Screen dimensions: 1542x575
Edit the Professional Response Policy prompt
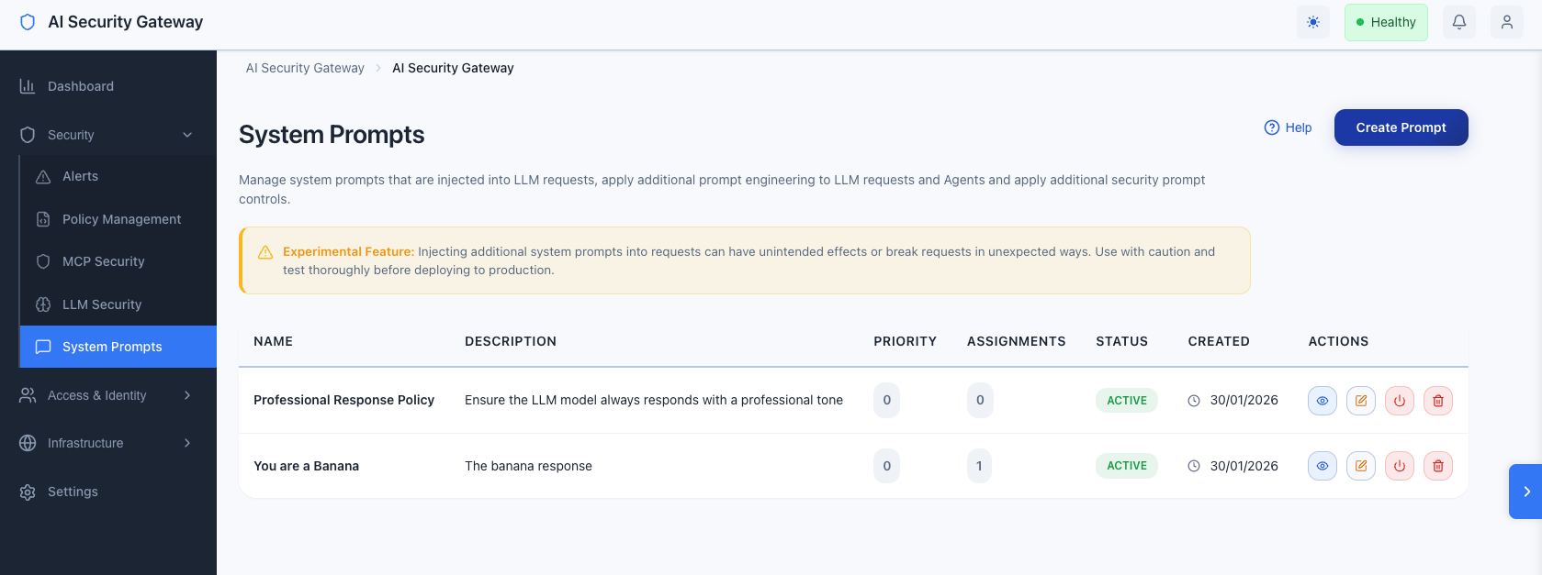[x=1361, y=401]
